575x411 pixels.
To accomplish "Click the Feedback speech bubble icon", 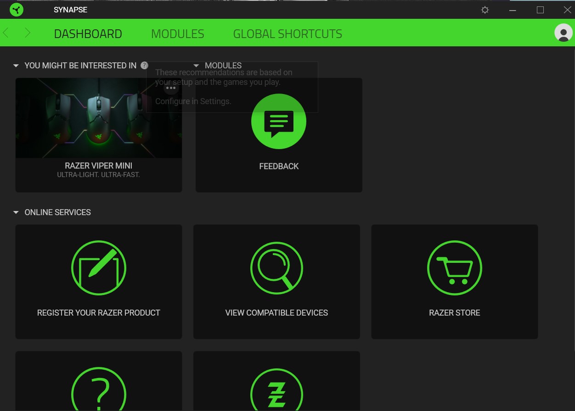I will click(x=279, y=122).
